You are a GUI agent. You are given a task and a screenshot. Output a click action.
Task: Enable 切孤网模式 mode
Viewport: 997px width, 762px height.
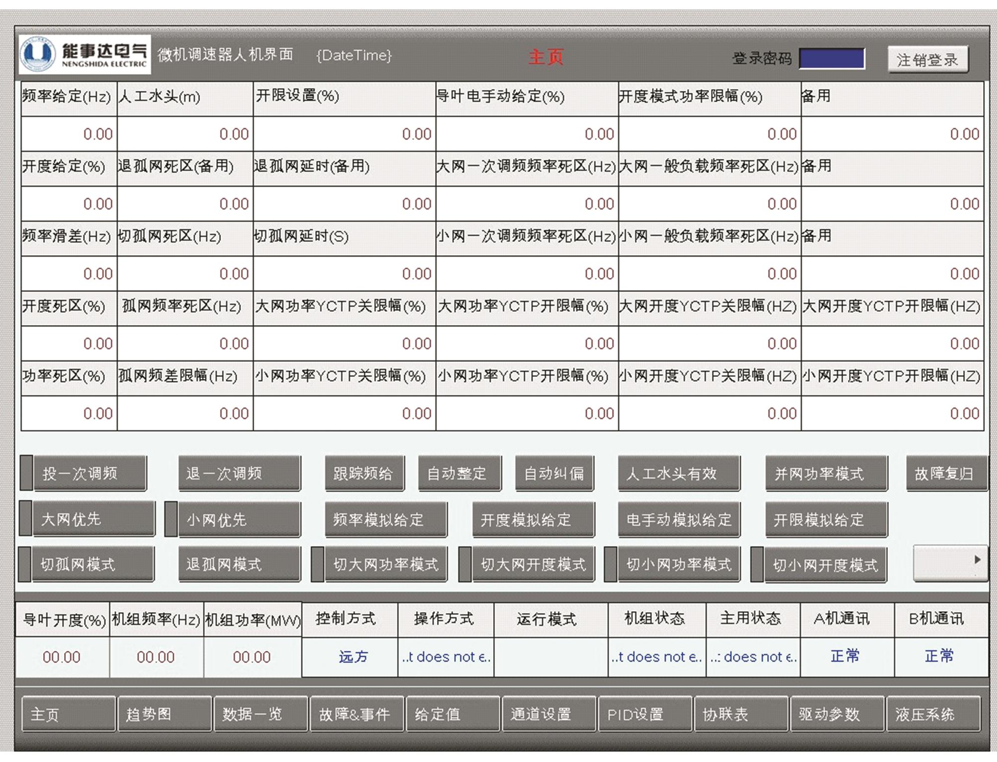(x=93, y=564)
